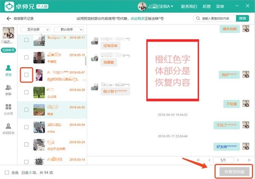Image resolution: width=255 pixels, height=179 pixels.
Task: Jump to the last page arrow
Action: coord(249,160)
